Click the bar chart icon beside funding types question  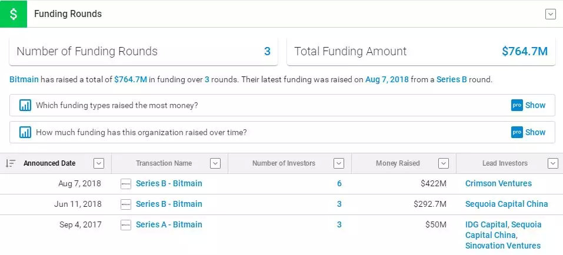(x=25, y=105)
